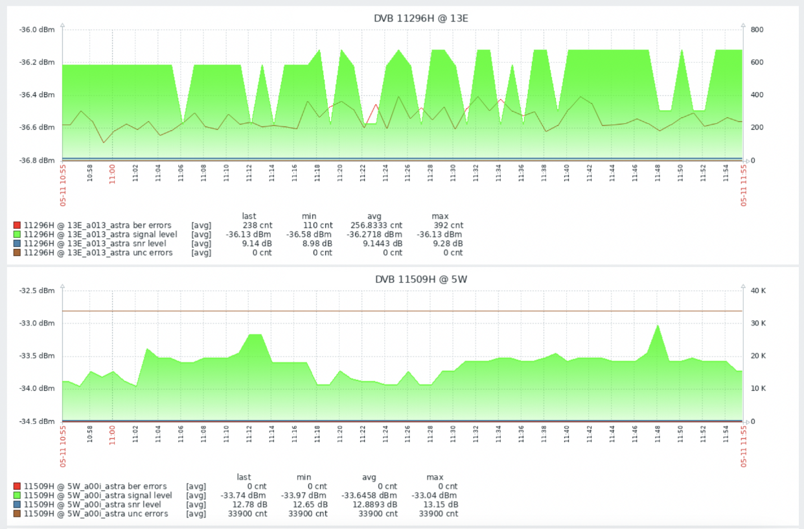Screen dimensions: 804x529
Task: Click the 5W signal avg value "-33.6458 dBm"
Action: [369, 495]
